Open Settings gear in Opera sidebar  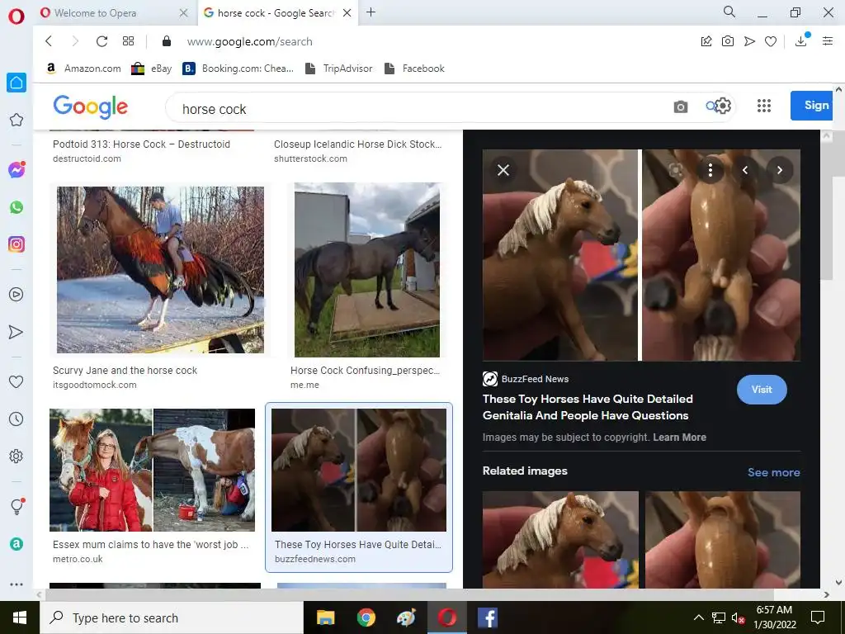[x=17, y=456]
